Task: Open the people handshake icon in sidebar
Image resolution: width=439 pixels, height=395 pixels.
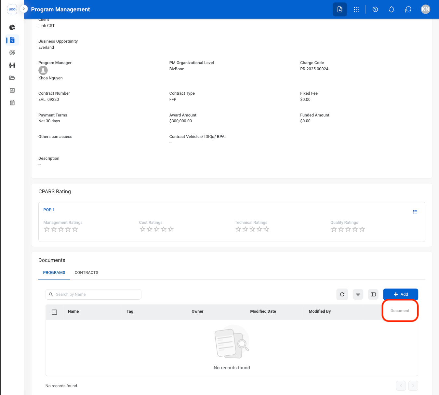Action: pos(12,65)
